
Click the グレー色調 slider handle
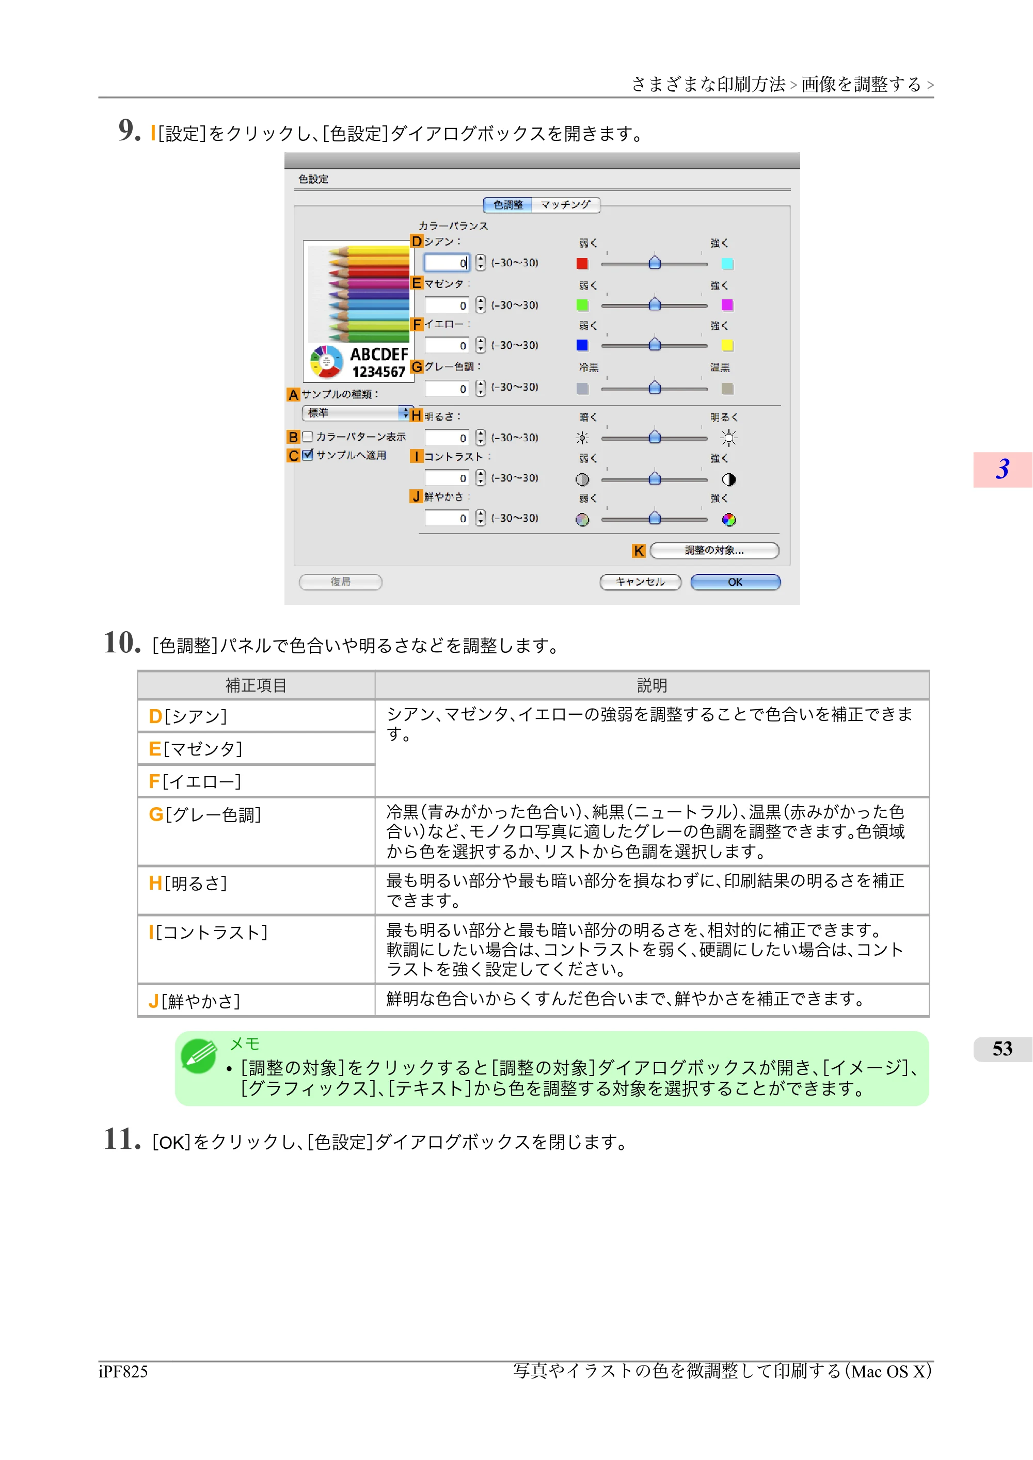coord(655,387)
